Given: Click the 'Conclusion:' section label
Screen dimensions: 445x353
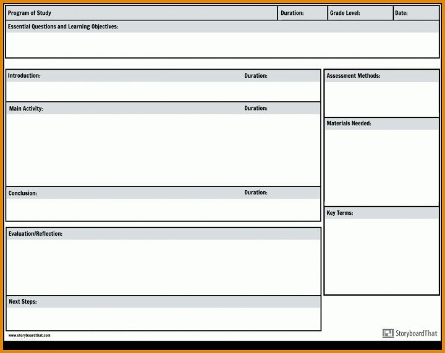Looking at the screenshot, I should 23,193.
